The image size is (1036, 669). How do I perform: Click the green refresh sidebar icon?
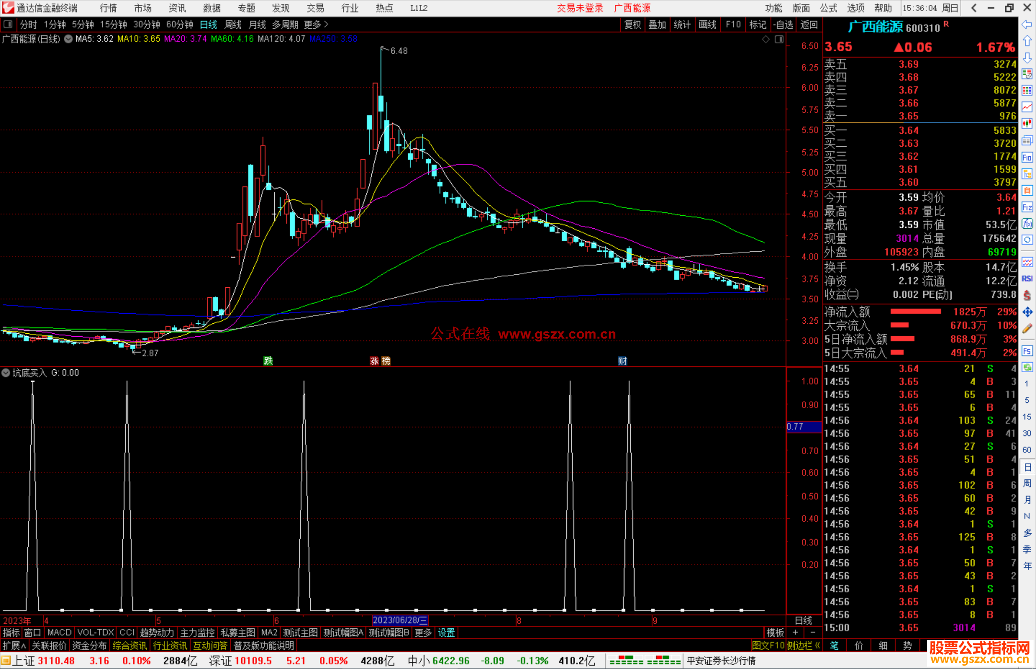click(x=1027, y=367)
